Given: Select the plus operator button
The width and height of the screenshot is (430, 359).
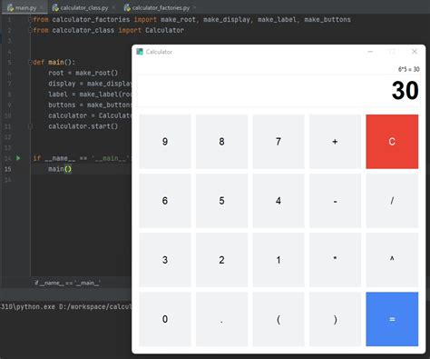Looking at the screenshot, I should (x=335, y=142).
